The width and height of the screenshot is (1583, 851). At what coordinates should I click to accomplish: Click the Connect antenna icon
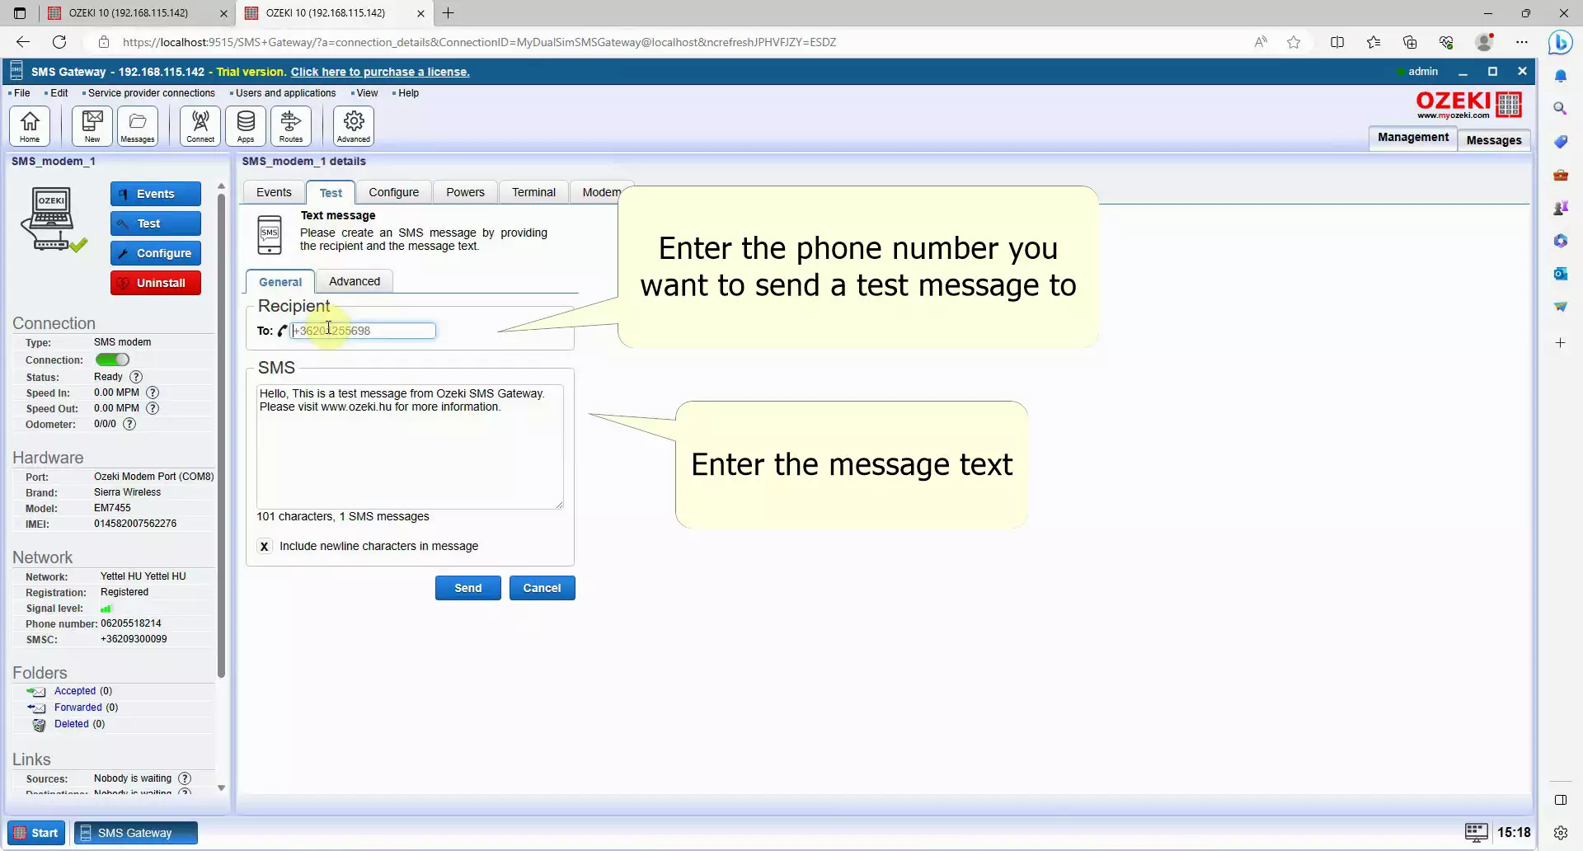point(200,126)
